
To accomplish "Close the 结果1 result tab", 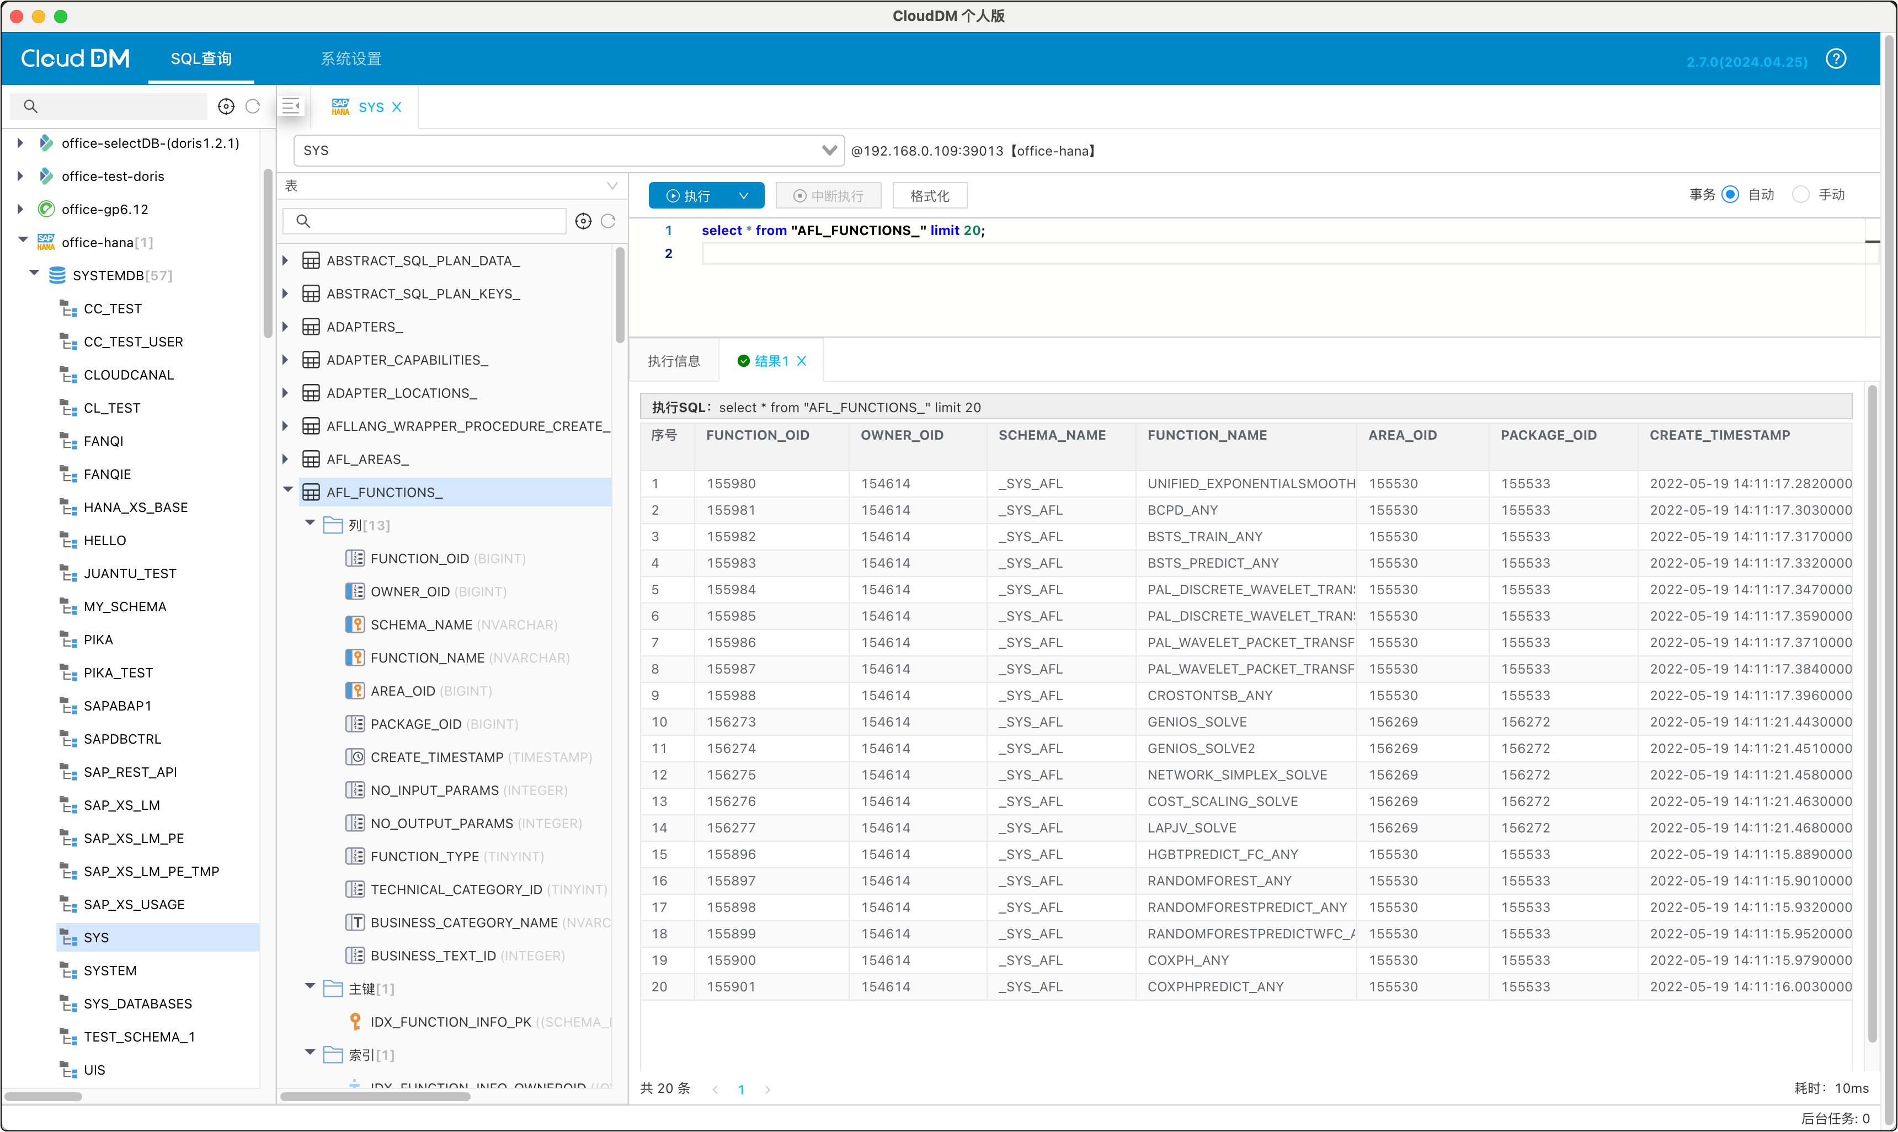I will click(802, 361).
